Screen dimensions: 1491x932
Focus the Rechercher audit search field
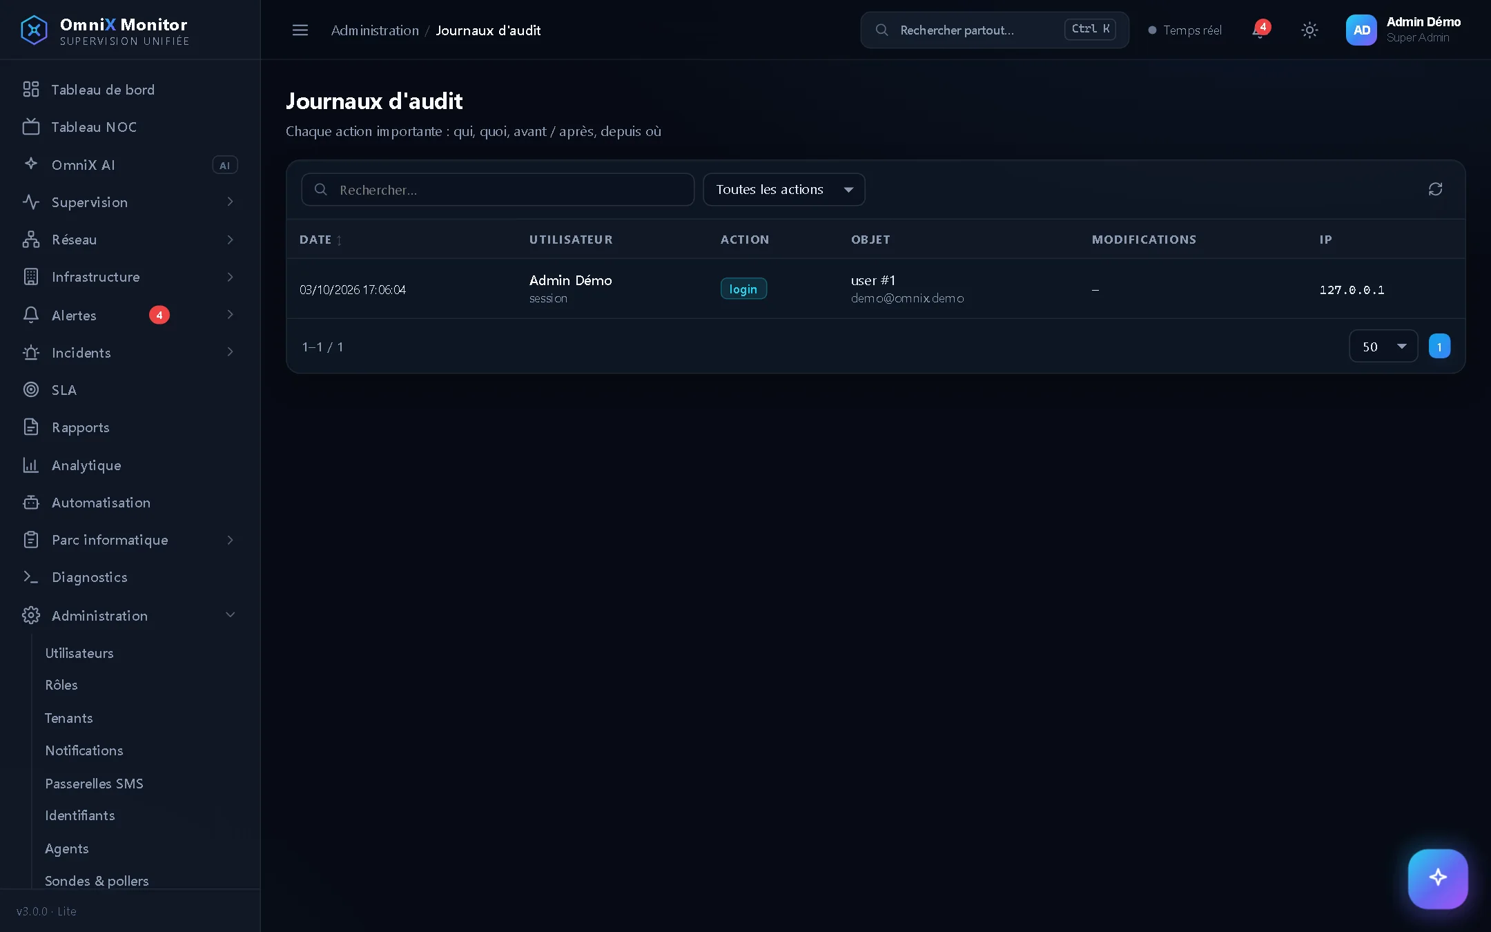pos(498,190)
